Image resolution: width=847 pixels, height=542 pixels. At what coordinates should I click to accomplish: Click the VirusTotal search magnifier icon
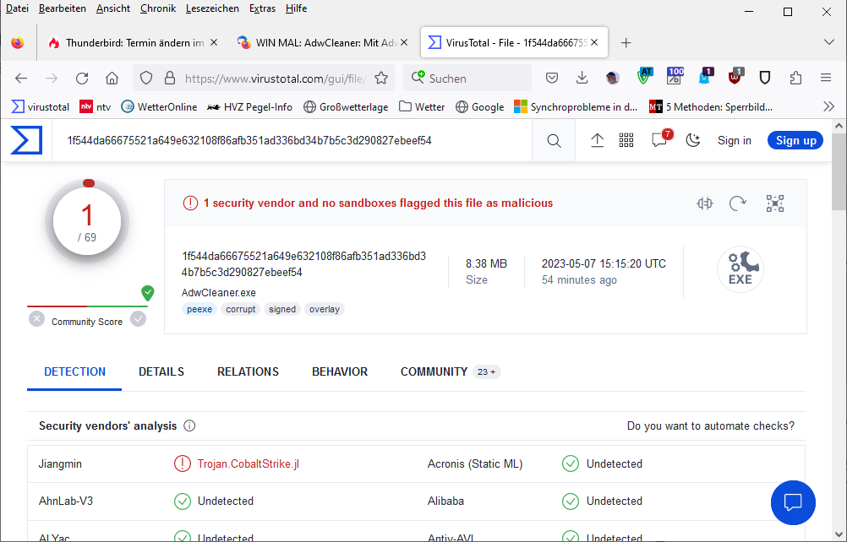pos(554,141)
